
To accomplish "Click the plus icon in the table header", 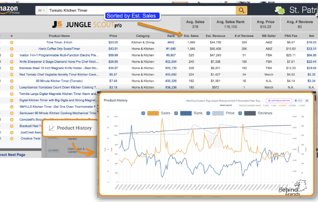I will 12,36.
